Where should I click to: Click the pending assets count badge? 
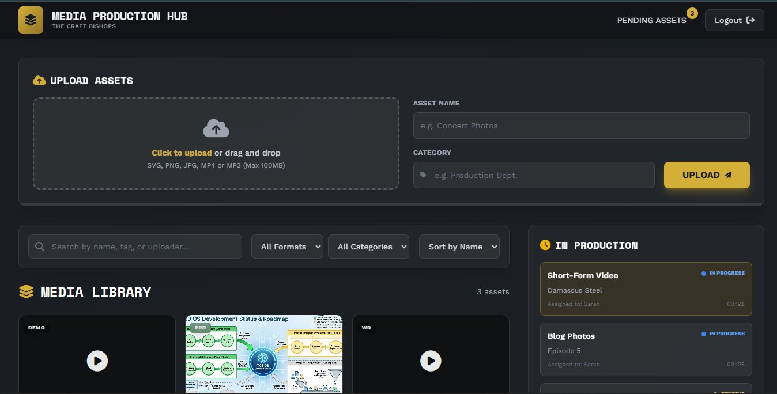(x=692, y=13)
